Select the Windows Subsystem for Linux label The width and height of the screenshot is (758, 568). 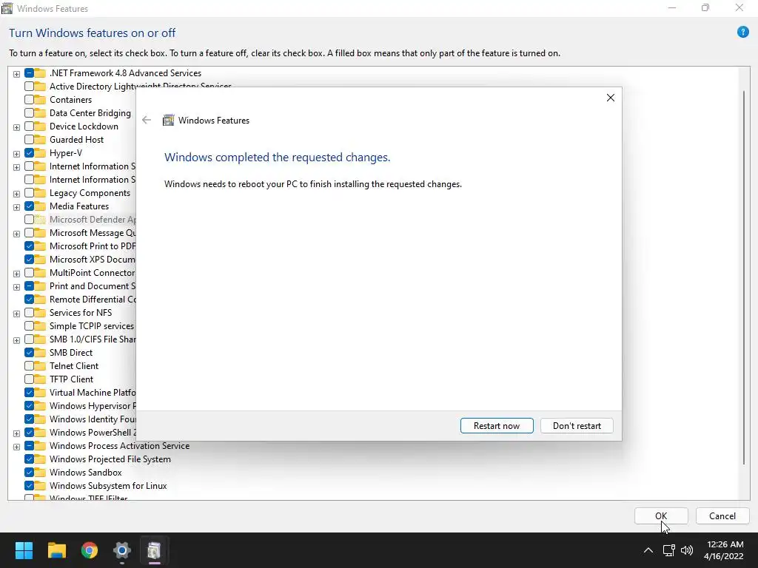(x=108, y=485)
